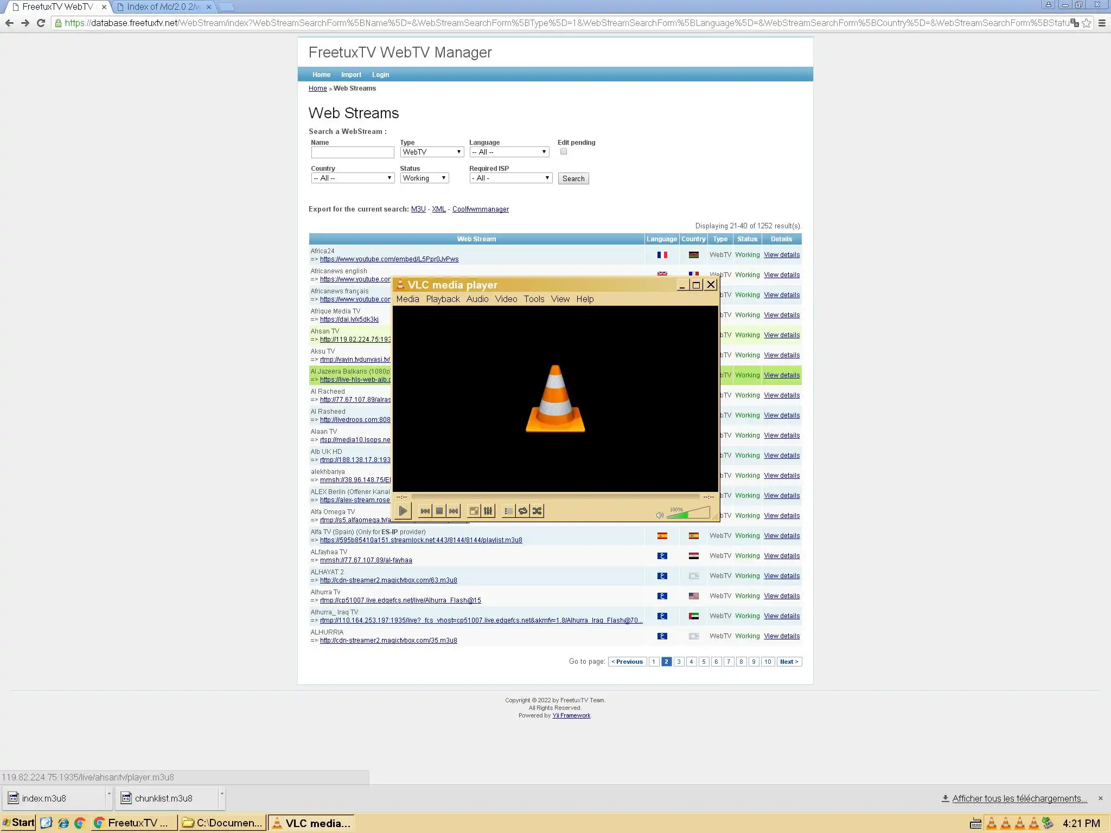Open the Type dropdown showing WebTV

[432, 152]
